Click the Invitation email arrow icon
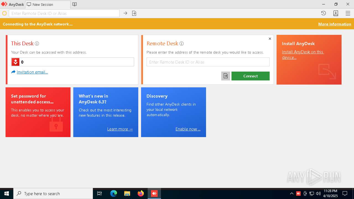Image resolution: width=354 pixels, height=199 pixels. [x=13, y=72]
